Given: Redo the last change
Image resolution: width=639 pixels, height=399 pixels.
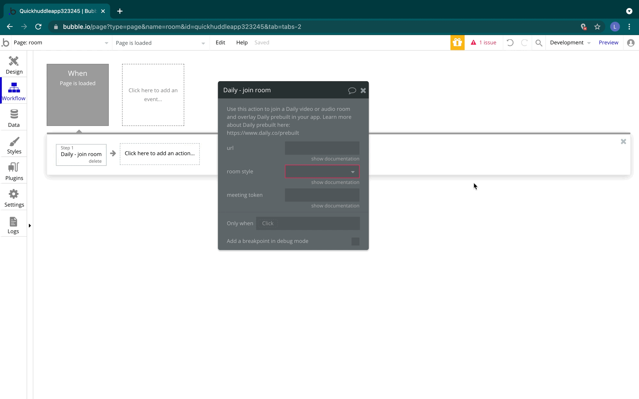Looking at the screenshot, I should [524, 42].
